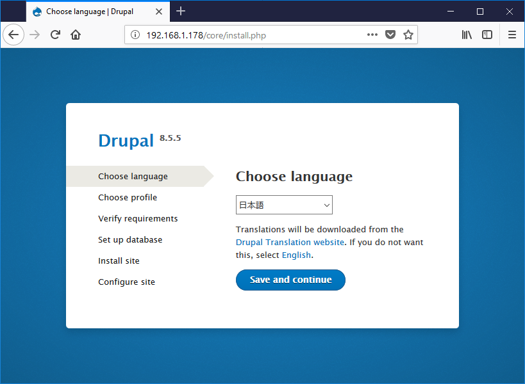Click the tracking protection shield icon
Screen dimensions: 525x384
[x=390, y=35]
